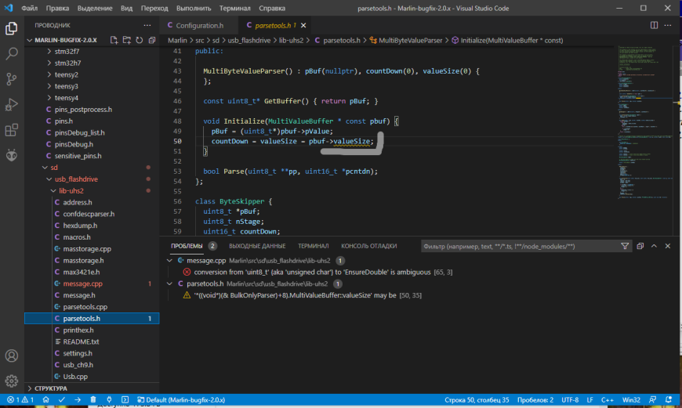Change indentation Пробелов: 2 in status bar
The width and height of the screenshot is (682, 408).
tap(535, 399)
